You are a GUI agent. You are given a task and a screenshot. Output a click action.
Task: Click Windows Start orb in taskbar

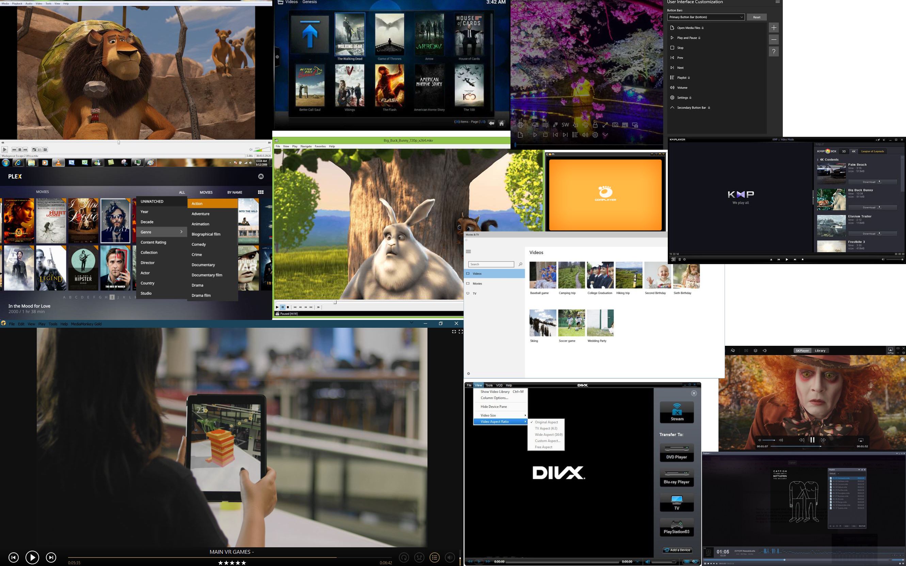click(x=5, y=162)
